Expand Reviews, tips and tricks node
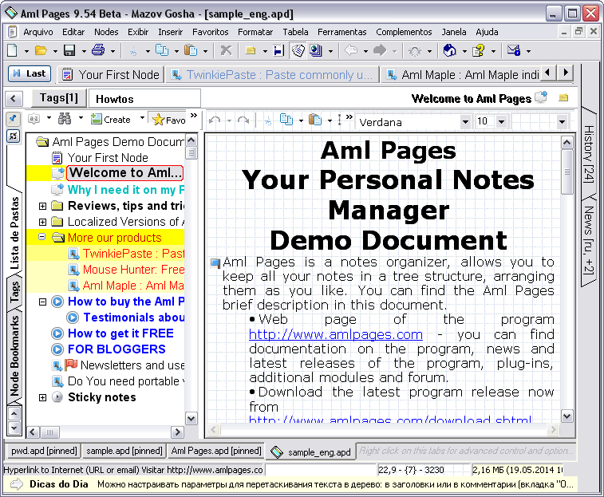 pyautogui.click(x=43, y=206)
